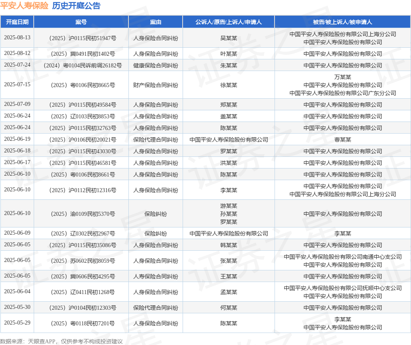Click case number 粤0104民诉前调26182号
This screenshot has height=345, width=411.
[x=83, y=65]
